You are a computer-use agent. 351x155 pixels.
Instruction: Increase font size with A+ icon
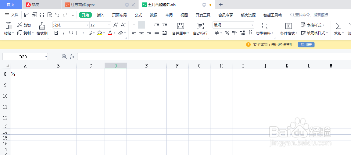pos(116,25)
